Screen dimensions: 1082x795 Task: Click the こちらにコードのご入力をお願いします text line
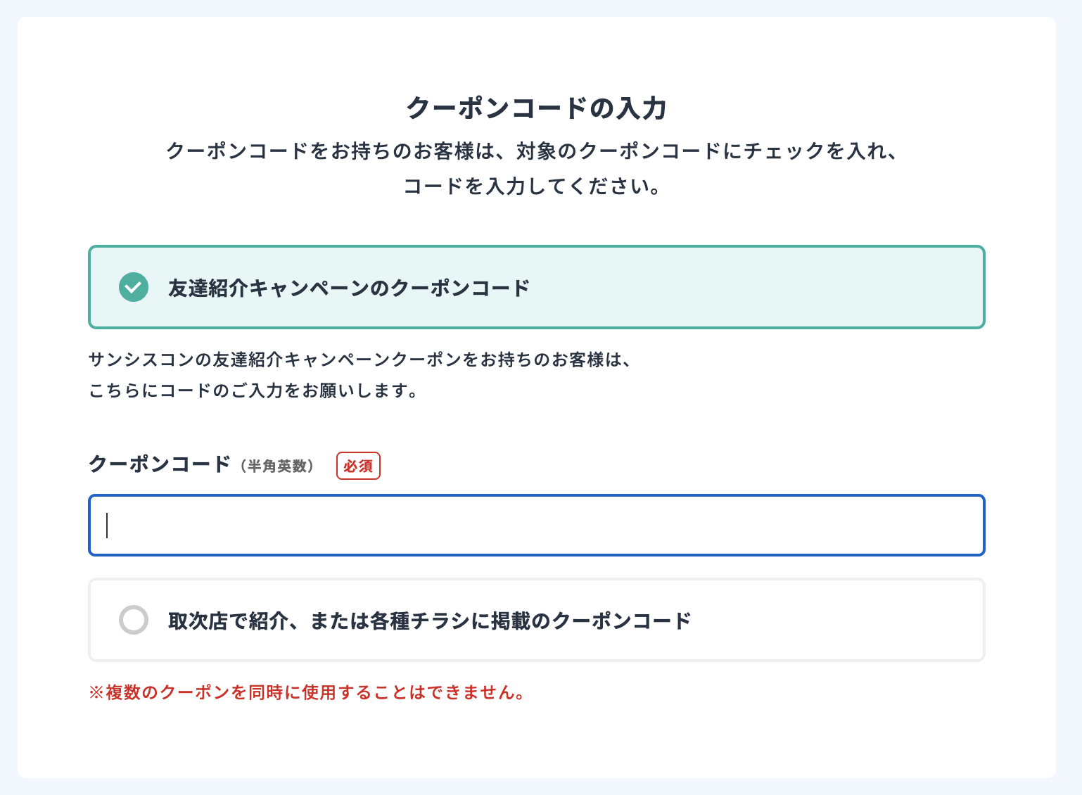coord(253,390)
